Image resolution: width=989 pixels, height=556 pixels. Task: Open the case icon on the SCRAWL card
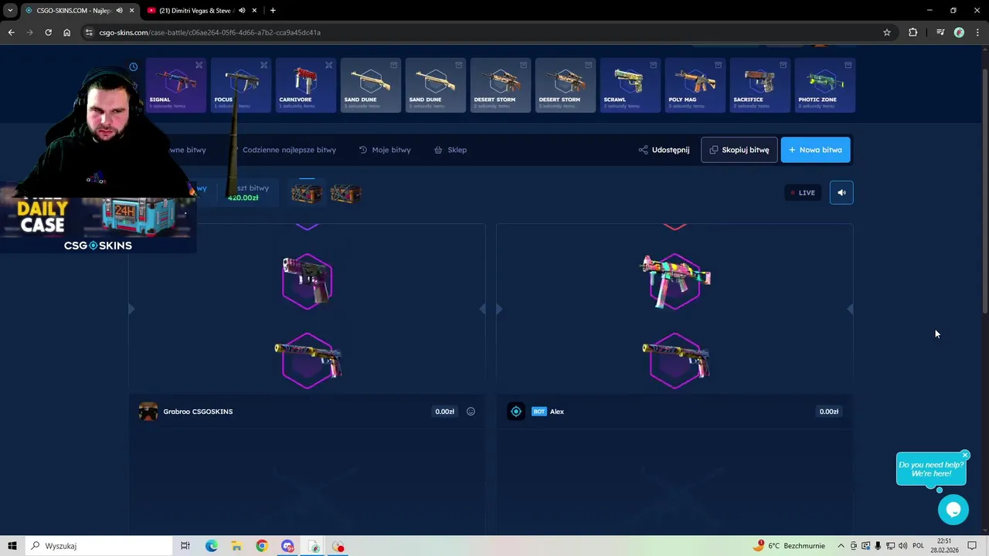pyautogui.click(x=653, y=65)
